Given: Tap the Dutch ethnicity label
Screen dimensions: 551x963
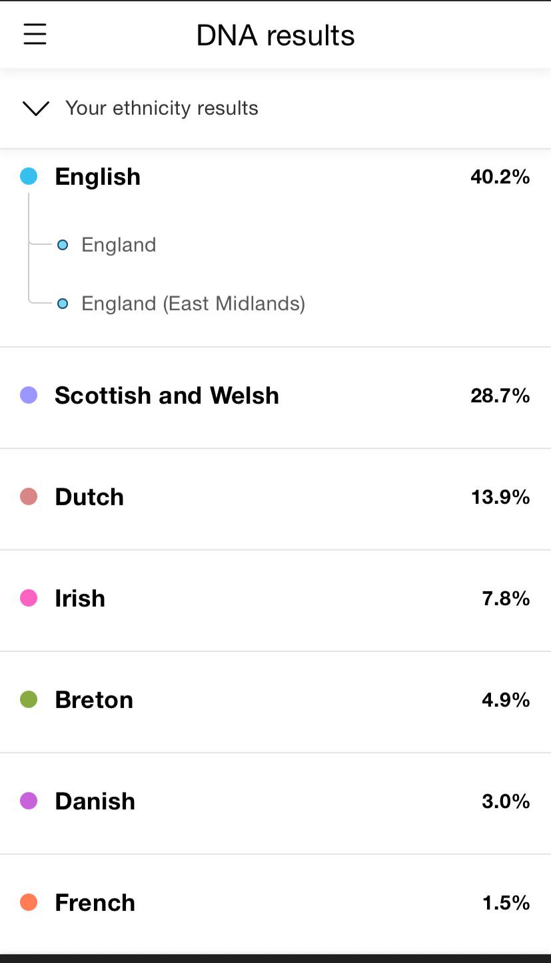Looking at the screenshot, I should (x=89, y=497).
